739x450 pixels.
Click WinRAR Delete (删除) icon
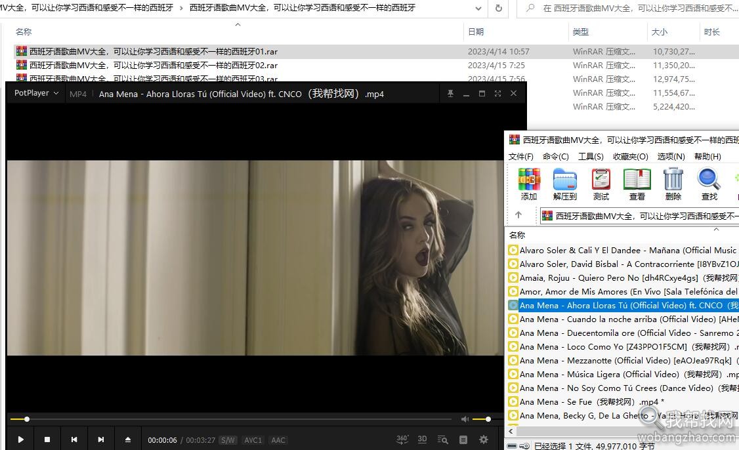coord(673,184)
